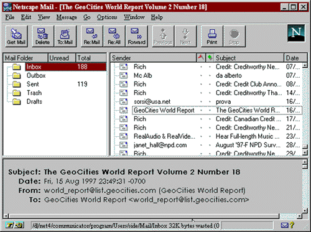This screenshot has height=232, width=311.
Task: Toggle read status of Hear Full-length Music message
Action: (210, 137)
